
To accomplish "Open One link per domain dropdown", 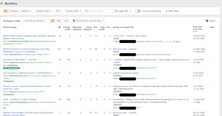I will [x=35, y=21].
